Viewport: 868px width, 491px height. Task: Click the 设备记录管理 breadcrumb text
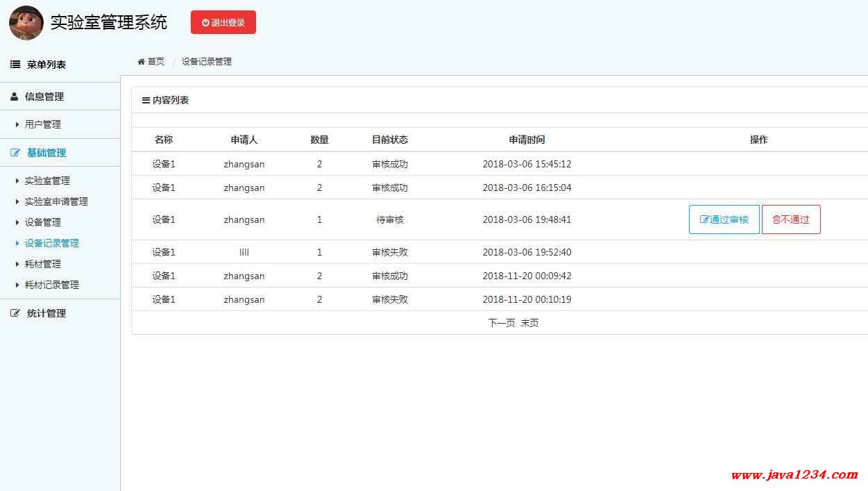207,61
